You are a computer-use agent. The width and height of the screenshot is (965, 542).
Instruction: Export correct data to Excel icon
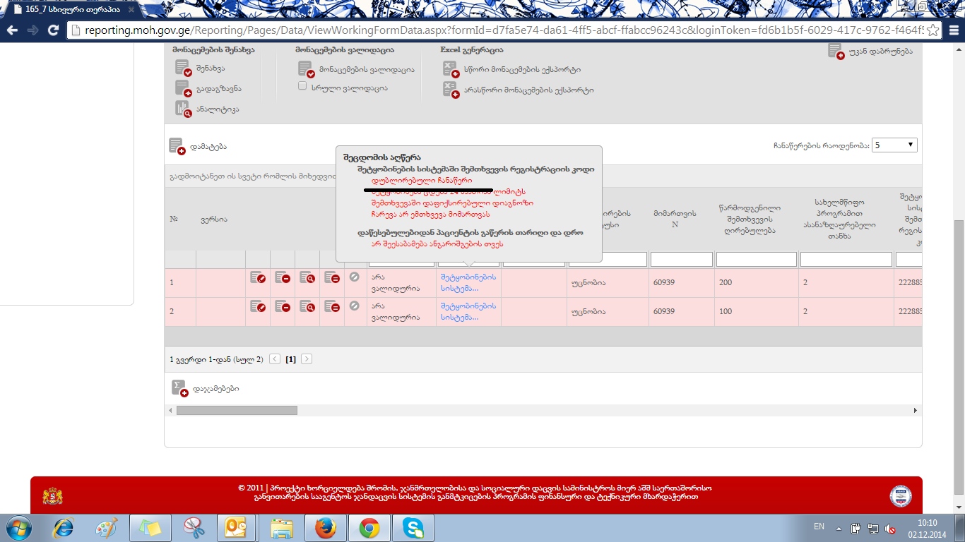coord(450,69)
